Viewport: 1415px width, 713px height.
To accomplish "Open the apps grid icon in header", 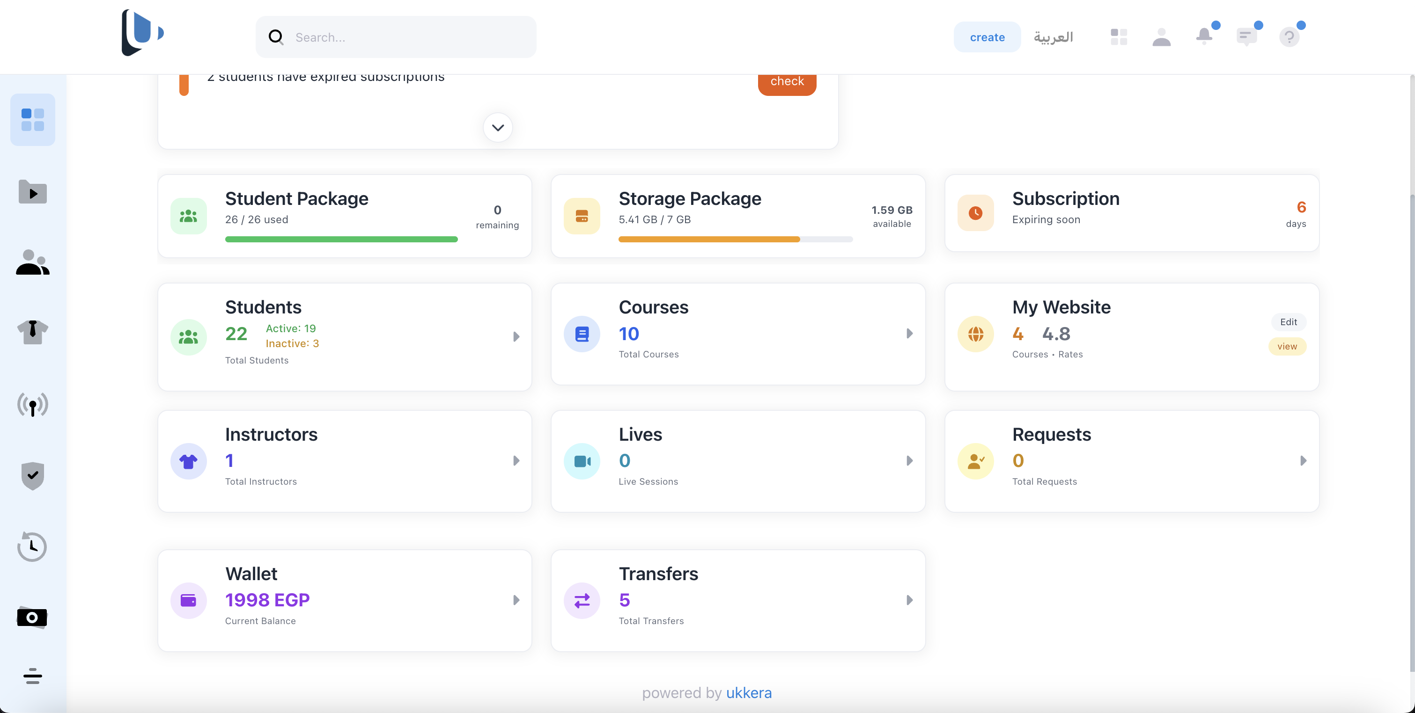I will tap(1119, 37).
